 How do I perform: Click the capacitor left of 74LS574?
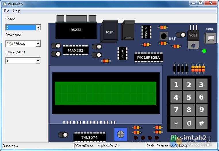63,135
